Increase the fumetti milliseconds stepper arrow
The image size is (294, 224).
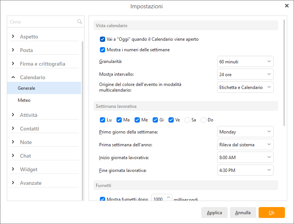pyautogui.click(x=168, y=197)
